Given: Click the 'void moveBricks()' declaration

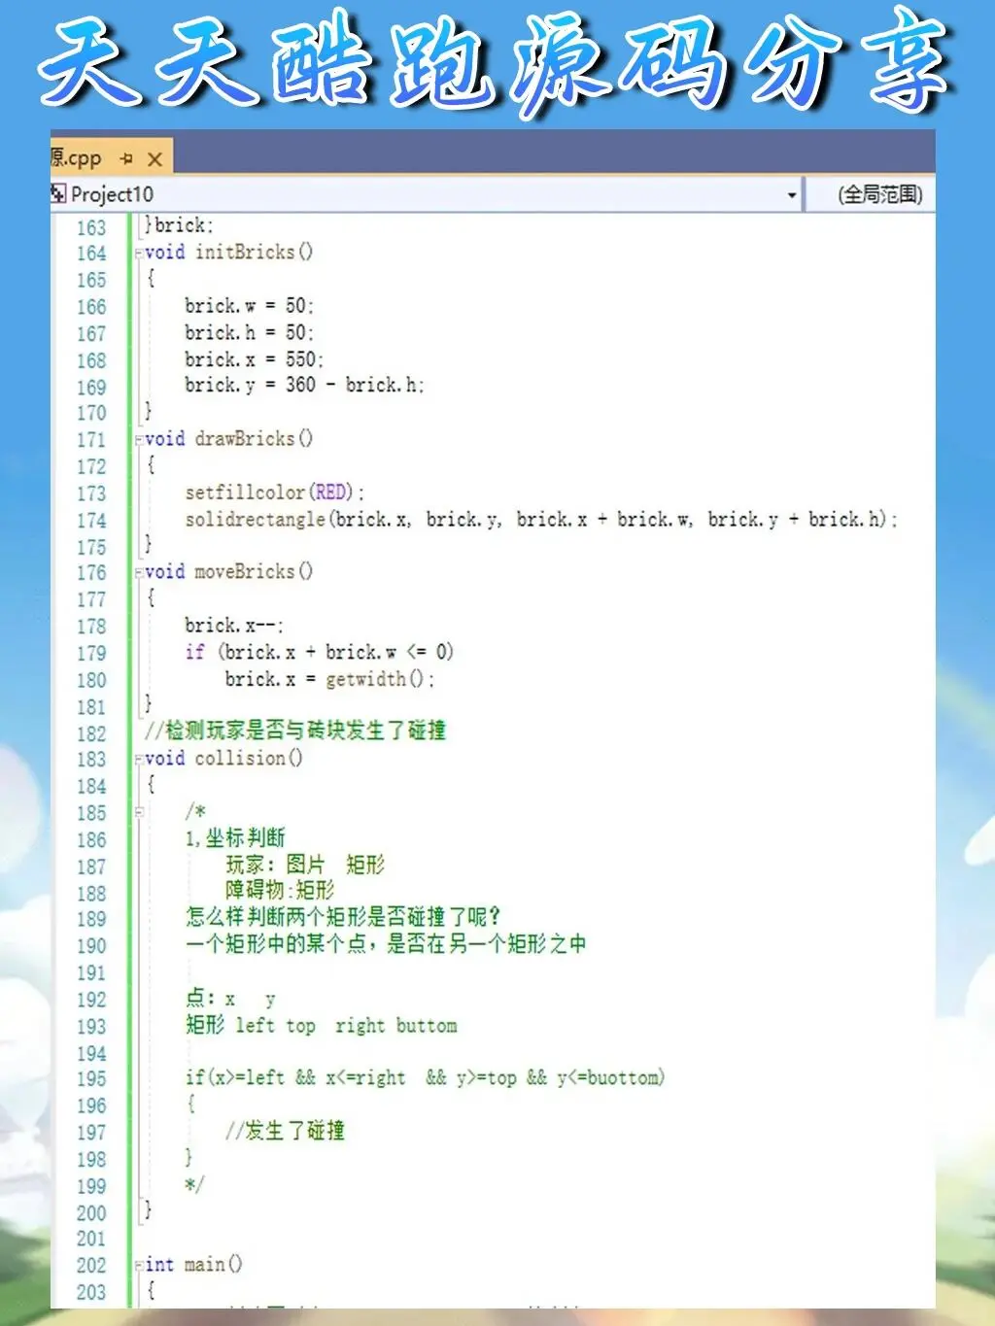Looking at the screenshot, I should [x=228, y=572].
